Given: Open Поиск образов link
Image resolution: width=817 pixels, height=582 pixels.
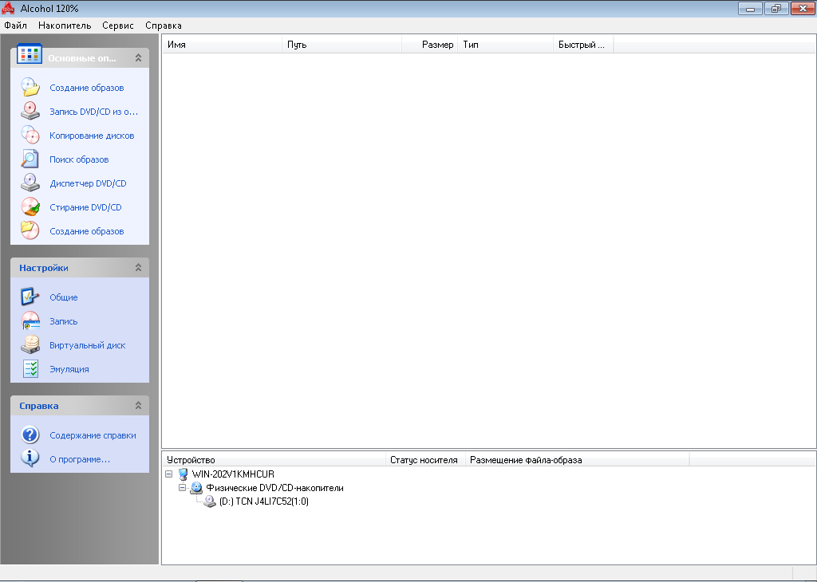Looking at the screenshot, I should coord(79,159).
